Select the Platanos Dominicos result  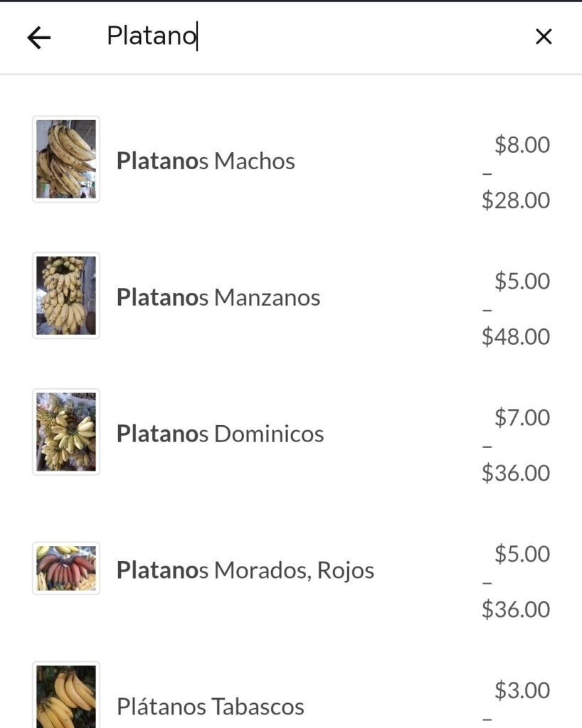(291, 433)
